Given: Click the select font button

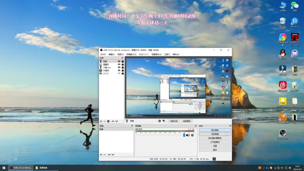Looking at the screenshot, I should 174,121.
